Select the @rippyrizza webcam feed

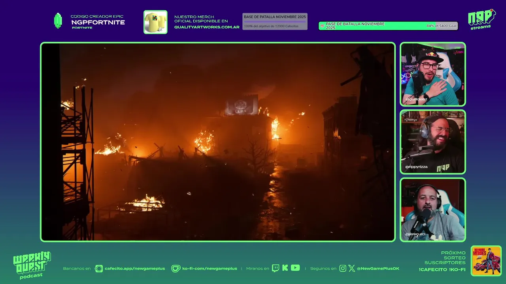point(433,142)
